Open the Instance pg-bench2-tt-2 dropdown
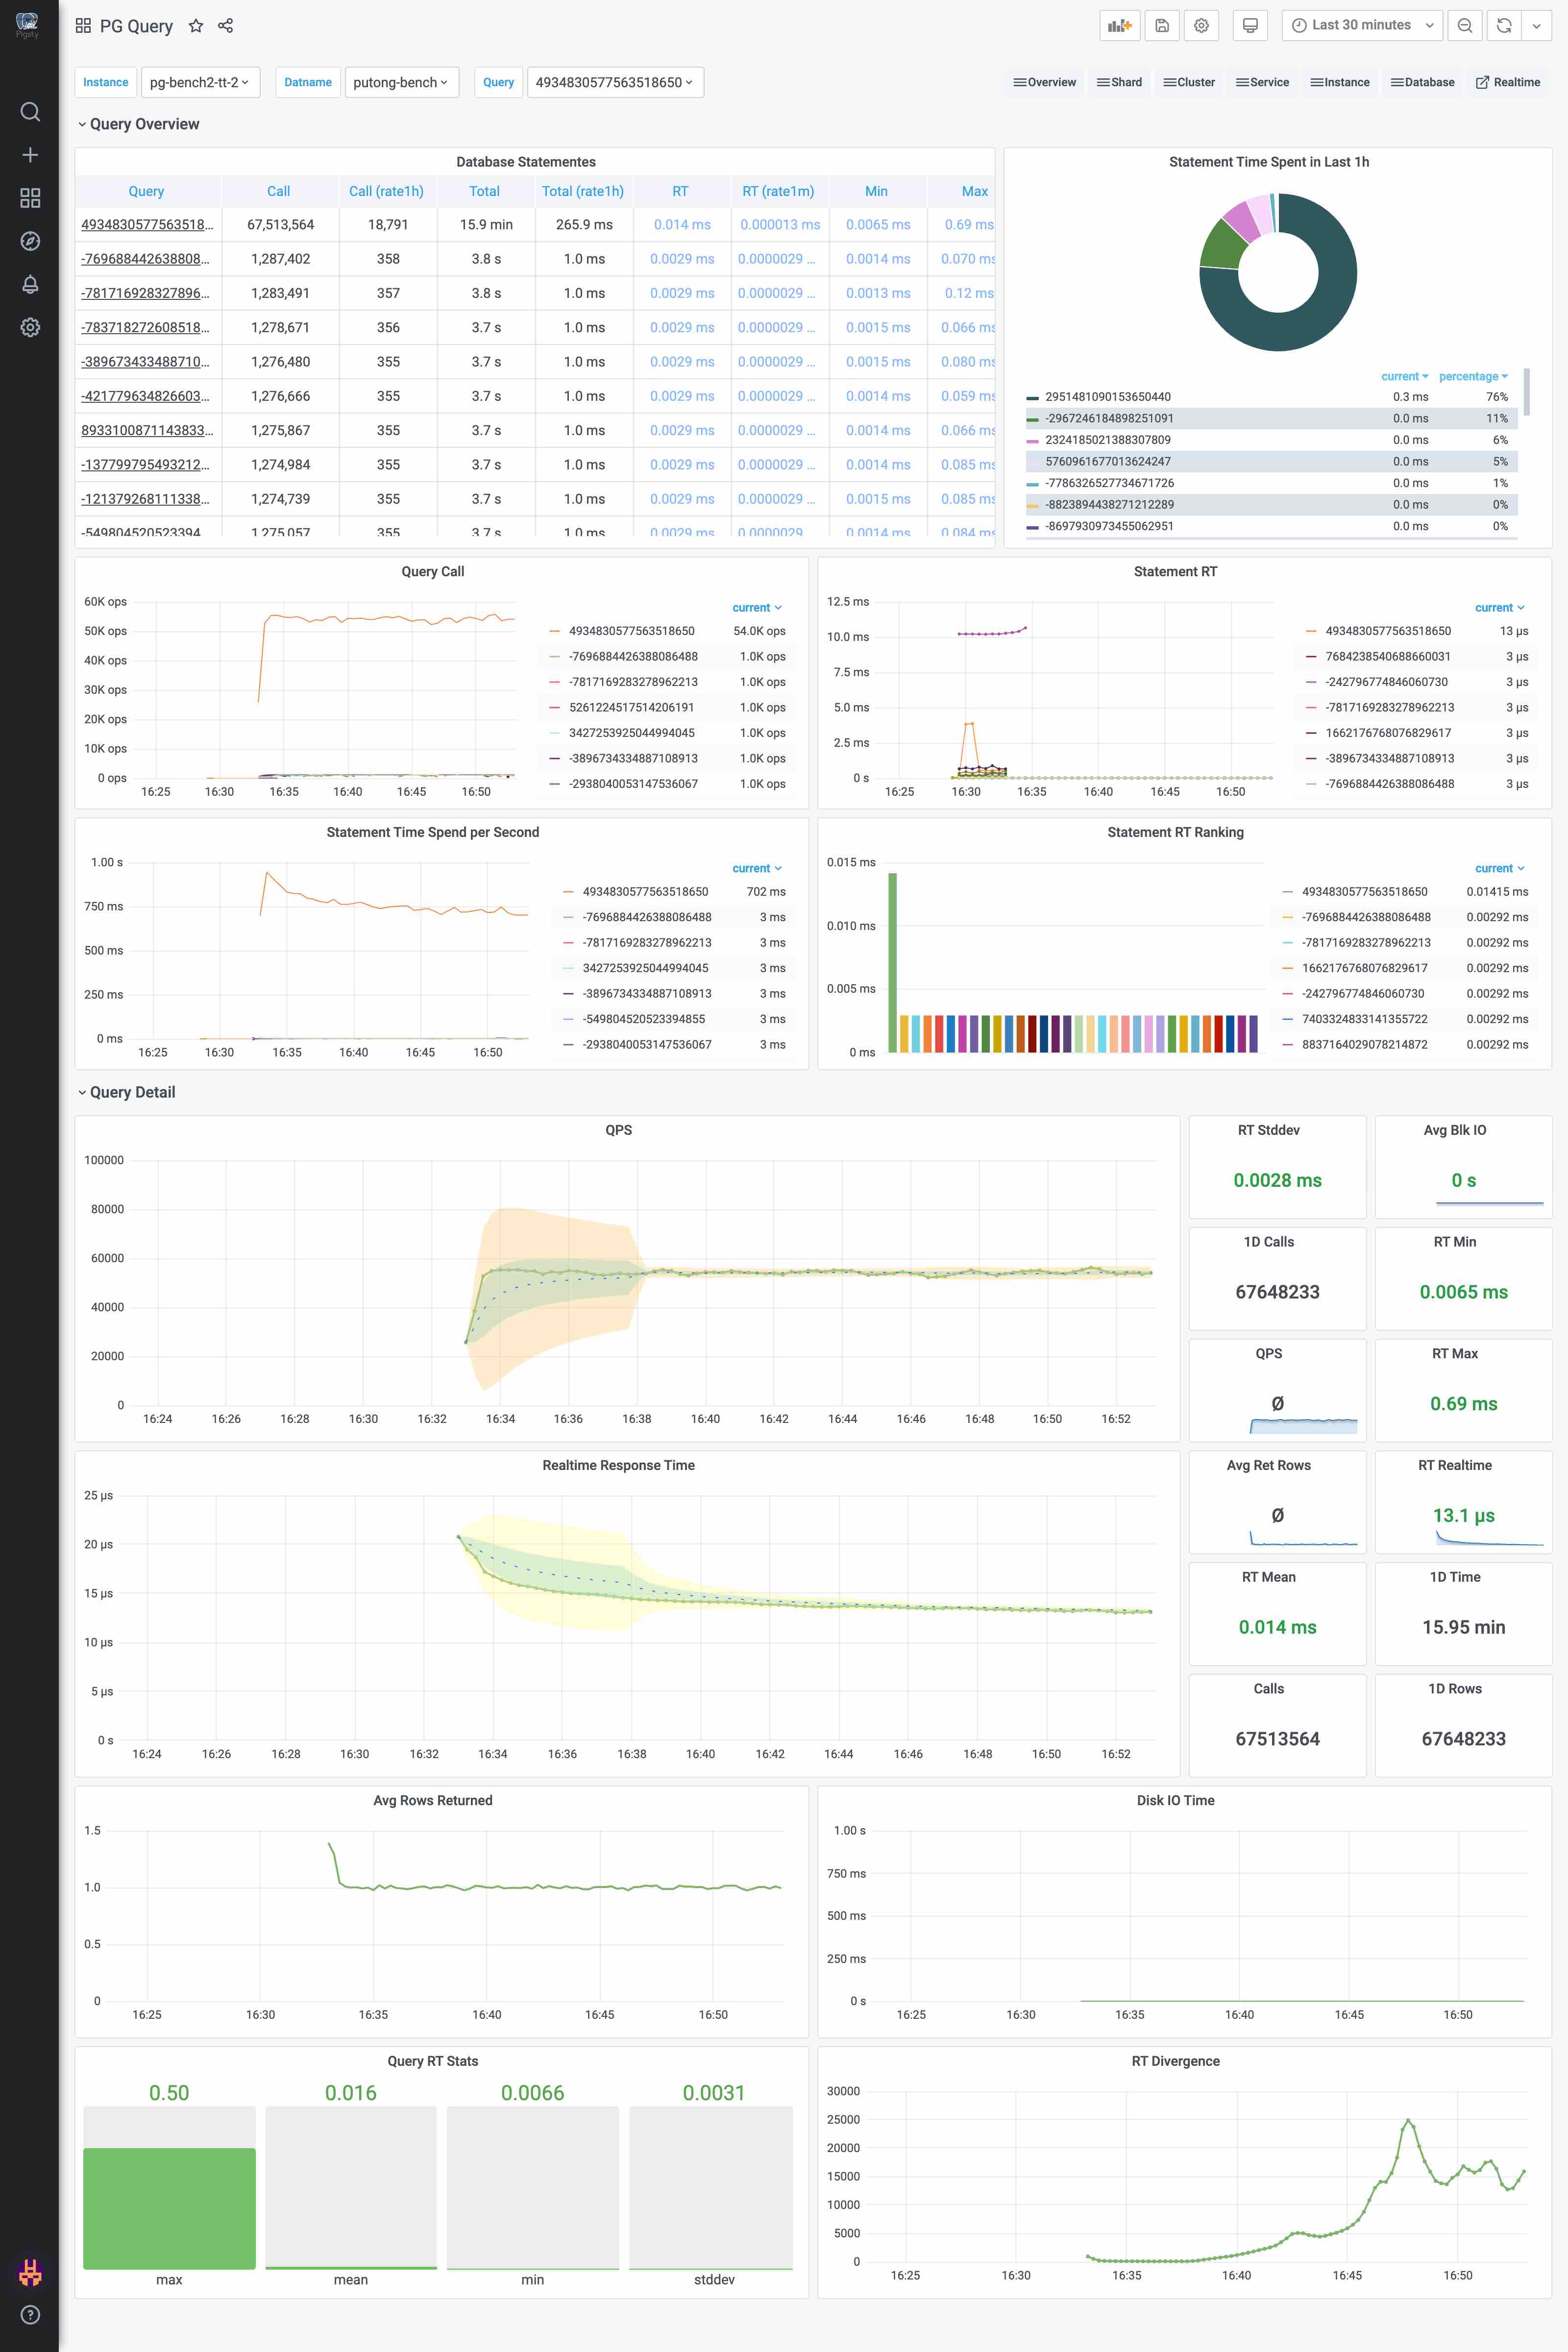The height and width of the screenshot is (2352, 1568). click(200, 82)
